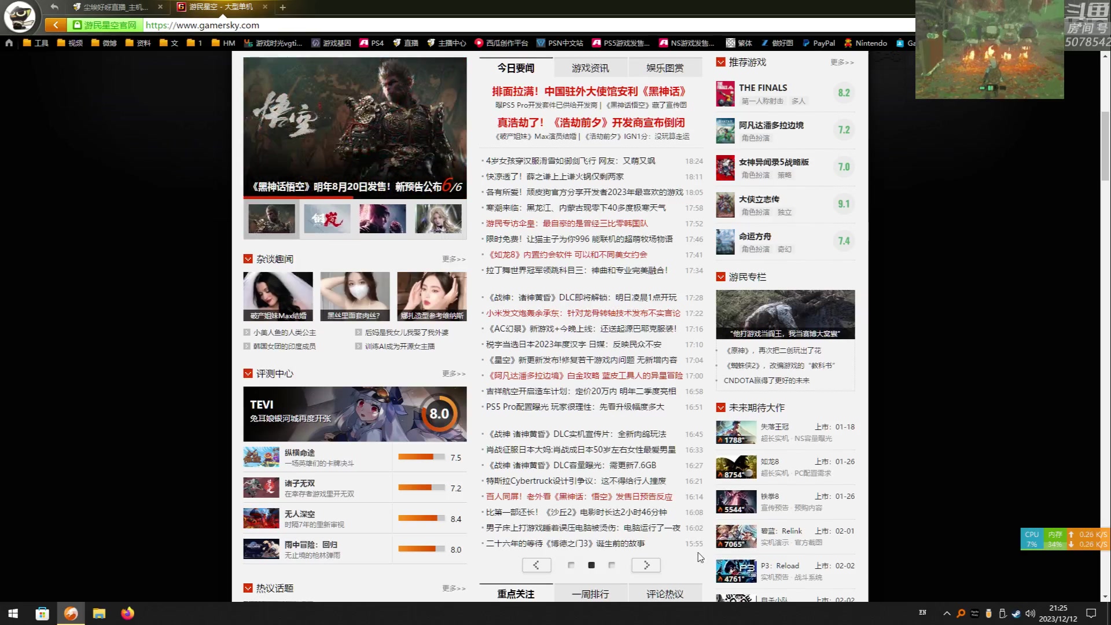Open the PSN中文站 bookmark
Screen dimensions: 1111x625
click(x=560, y=43)
